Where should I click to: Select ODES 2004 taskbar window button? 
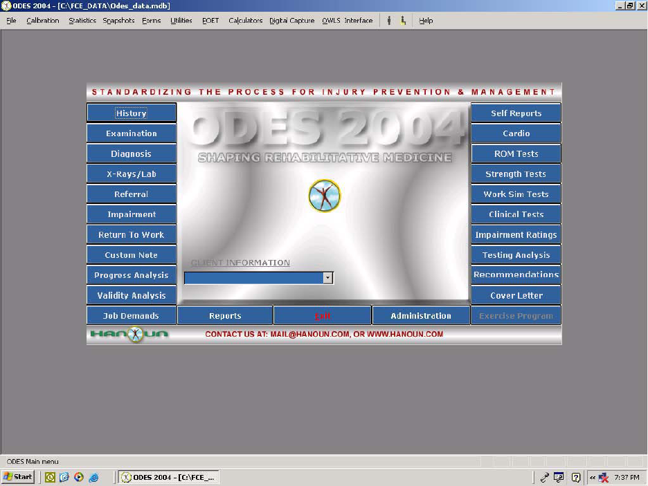[x=168, y=477]
